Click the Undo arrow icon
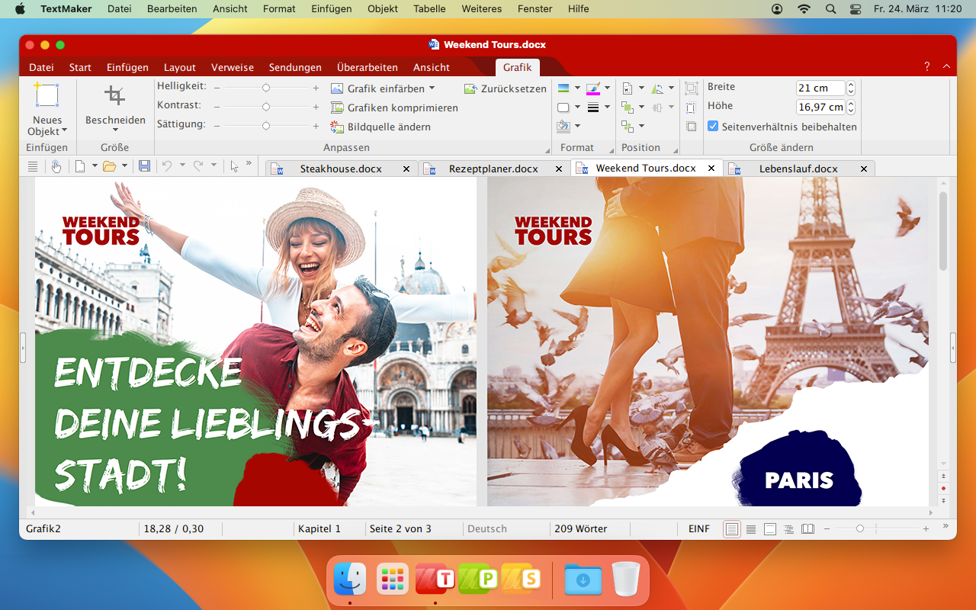 (167, 166)
